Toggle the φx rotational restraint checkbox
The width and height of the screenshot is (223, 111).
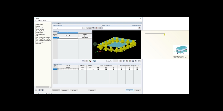121,69
